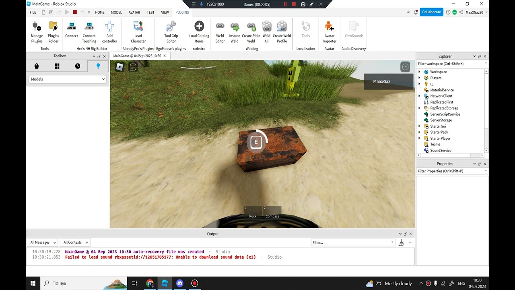Open the Toolbox Creations lightbulb tab
The image size is (515, 290).
98,66
